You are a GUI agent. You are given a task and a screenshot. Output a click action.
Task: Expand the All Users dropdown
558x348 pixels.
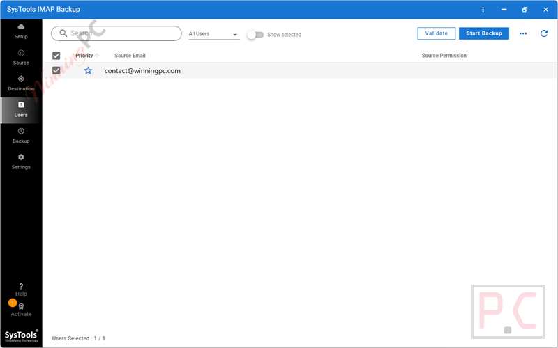pos(214,34)
